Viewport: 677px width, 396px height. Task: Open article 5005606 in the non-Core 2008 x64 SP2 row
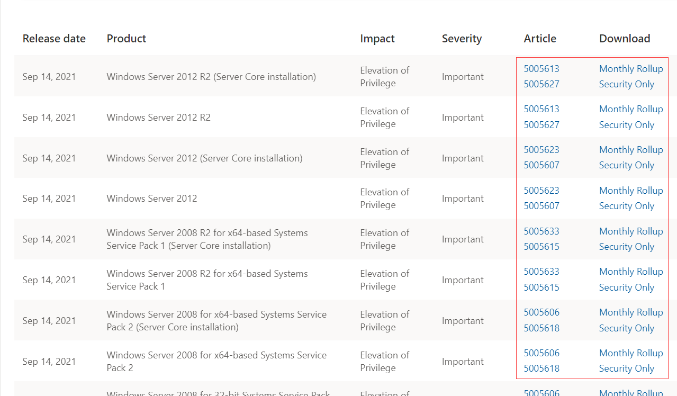(541, 353)
